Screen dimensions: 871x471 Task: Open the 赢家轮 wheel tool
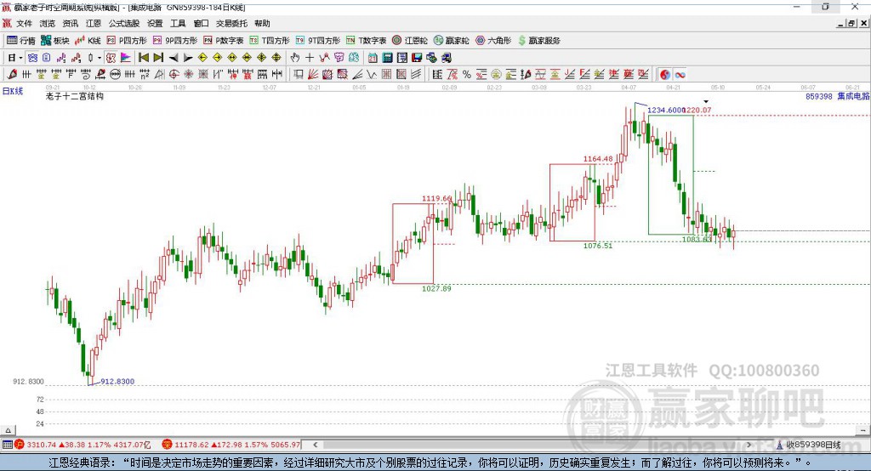coord(451,41)
